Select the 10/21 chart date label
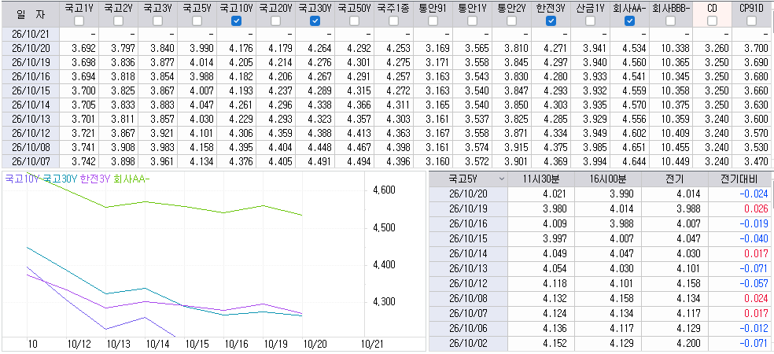 (374, 344)
